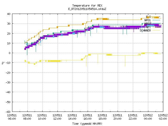
Task: Click the y-axis label 20
Action: (x=9, y=34)
